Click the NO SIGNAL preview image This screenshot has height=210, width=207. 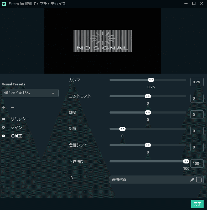click(x=102, y=41)
